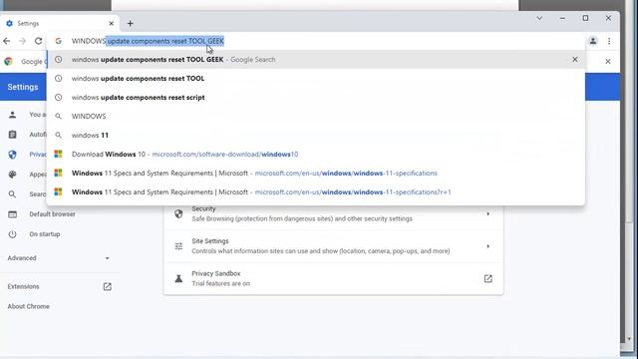This screenshot has width=638, height=359.
Task: Choose suggestion 'windows update components reset script'
Action: click(x=316, y=98)
